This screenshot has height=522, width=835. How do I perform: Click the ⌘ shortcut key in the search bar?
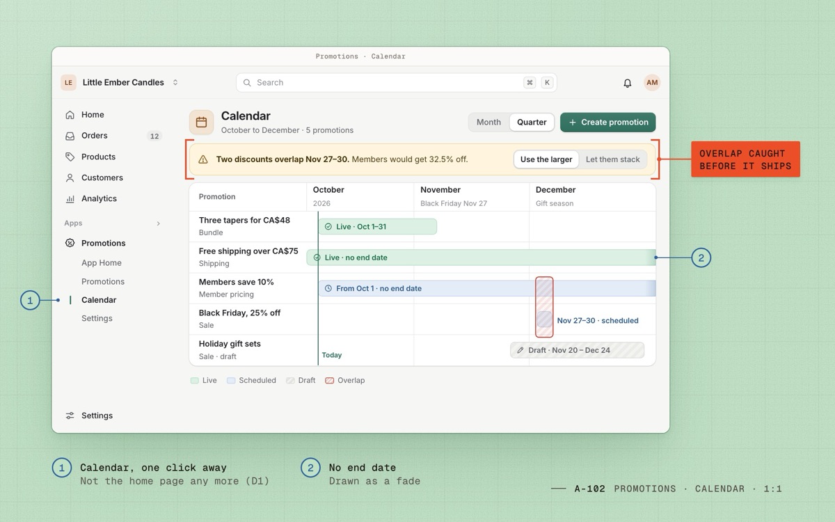click(x=530, y=83)
